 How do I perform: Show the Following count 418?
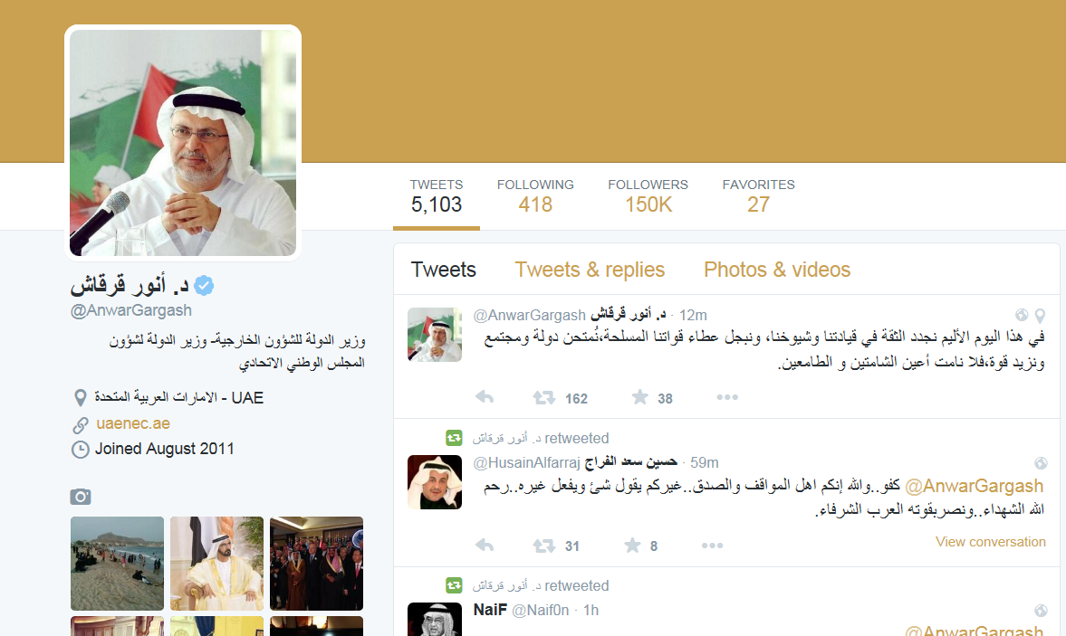tap(535, 196)
